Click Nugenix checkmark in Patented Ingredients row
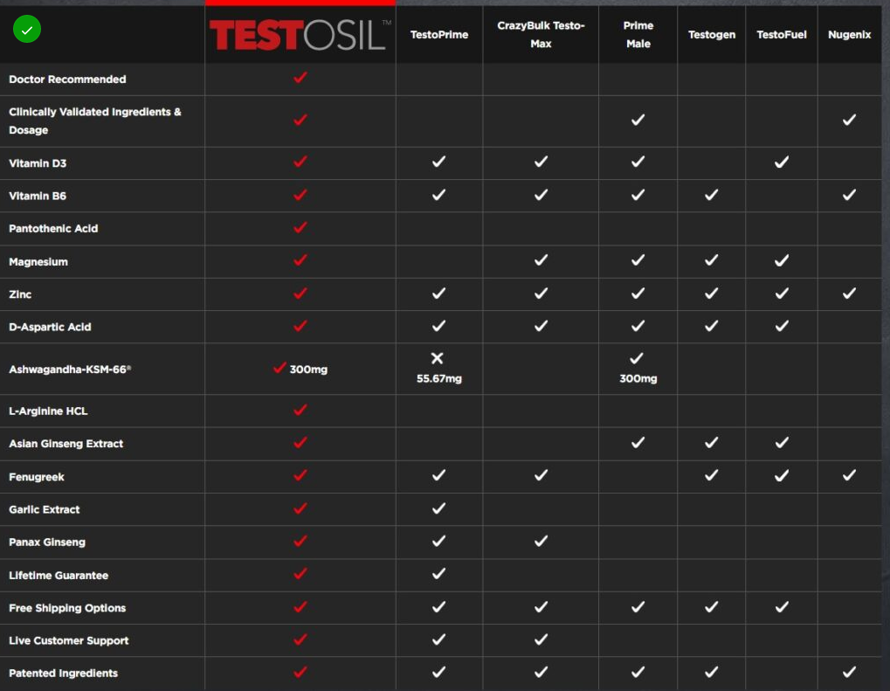The height and width of the screenshot is (691, 890). click(849, 673)
